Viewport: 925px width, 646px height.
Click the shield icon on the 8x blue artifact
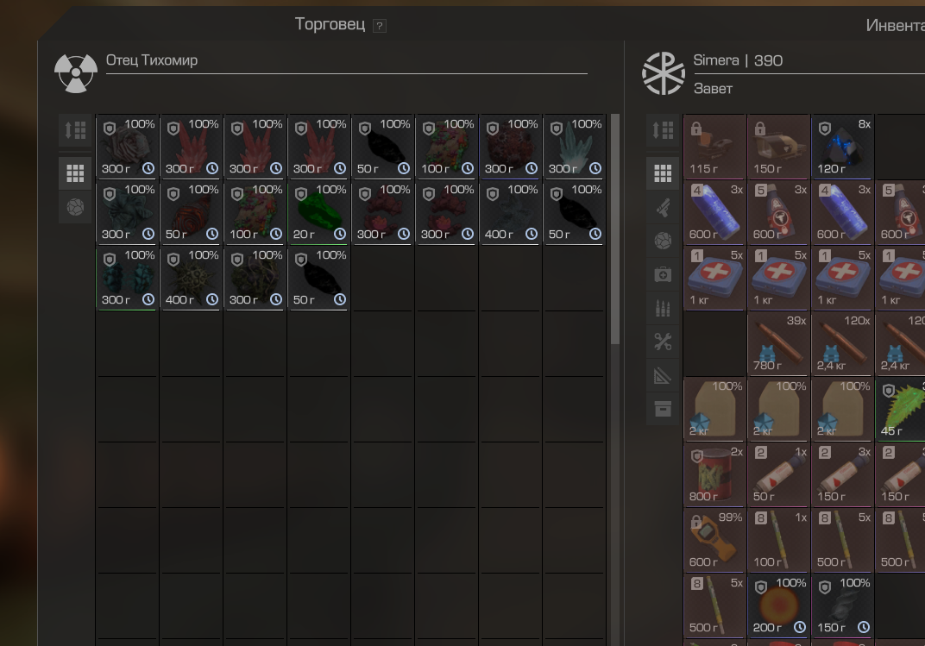[x=825, y=129]
